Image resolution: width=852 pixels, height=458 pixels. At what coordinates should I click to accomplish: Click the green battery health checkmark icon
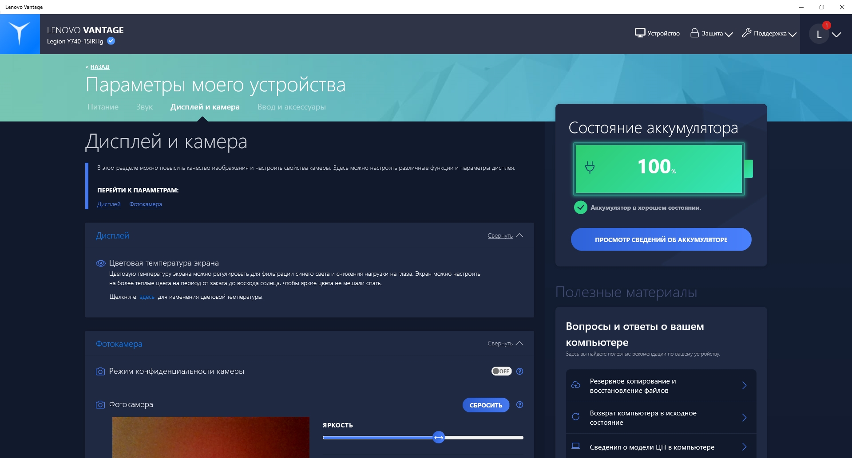point(581,207)
